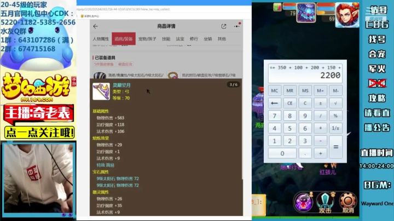Click the calculator 5 key

click(x=289, y=129)
